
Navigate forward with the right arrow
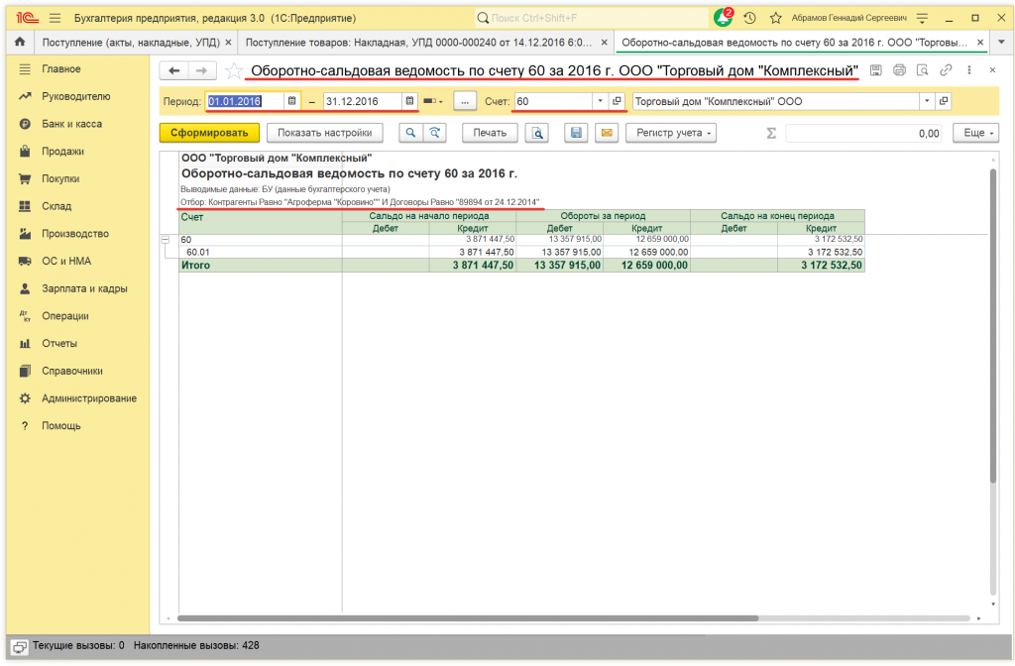(x=202, y=70)
